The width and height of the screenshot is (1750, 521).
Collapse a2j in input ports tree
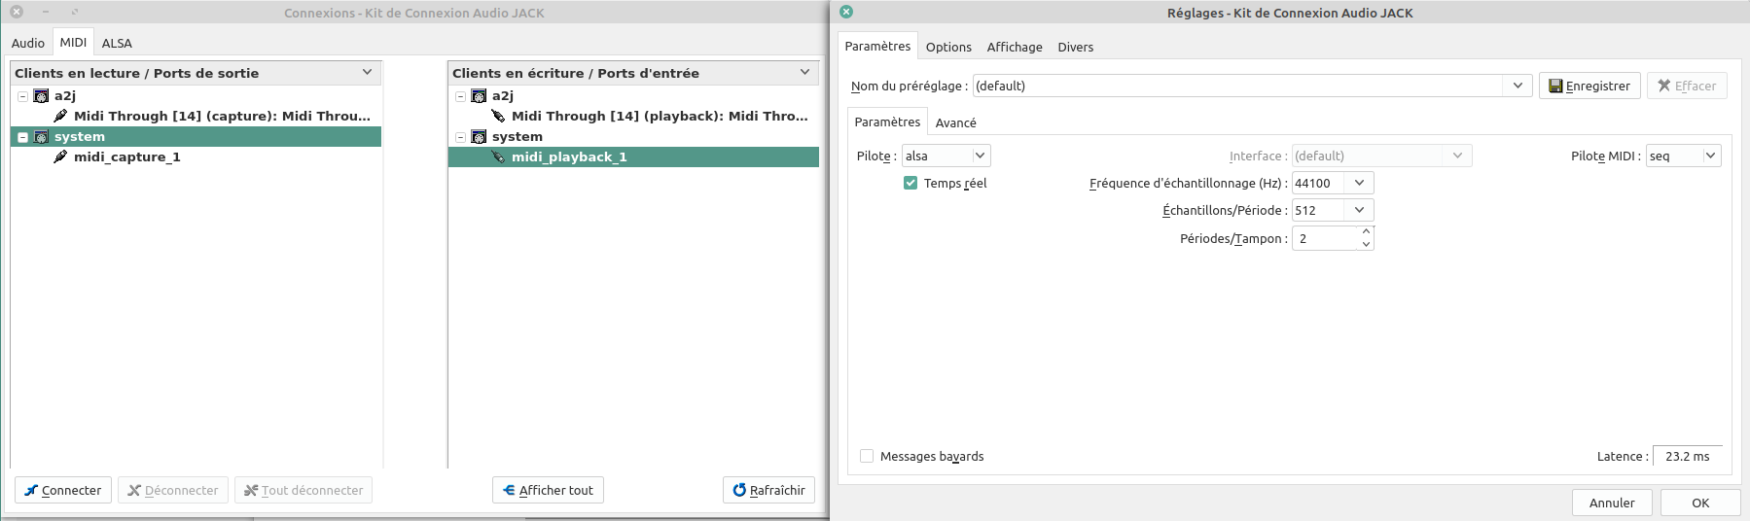click(460, 96)
